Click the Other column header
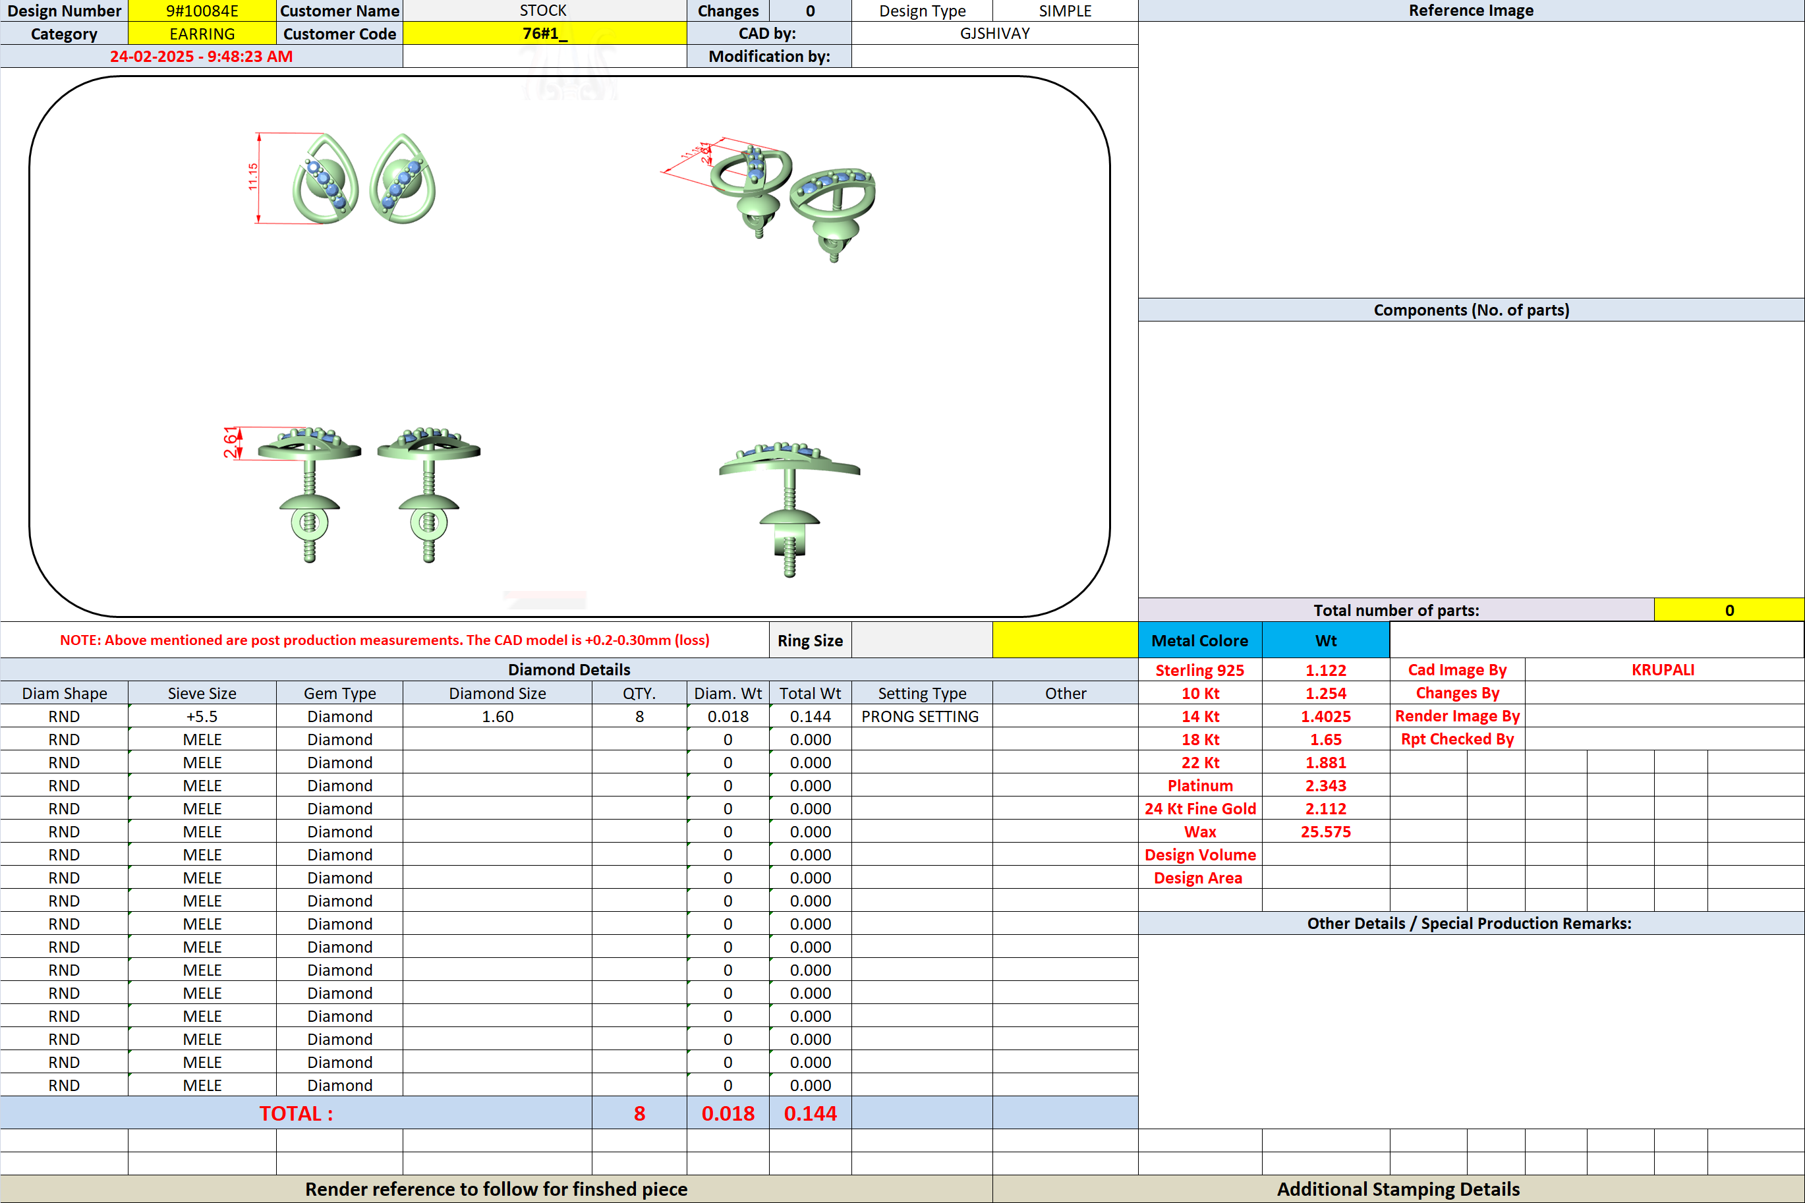Screen dimensions: 1805x1203 1065,693
